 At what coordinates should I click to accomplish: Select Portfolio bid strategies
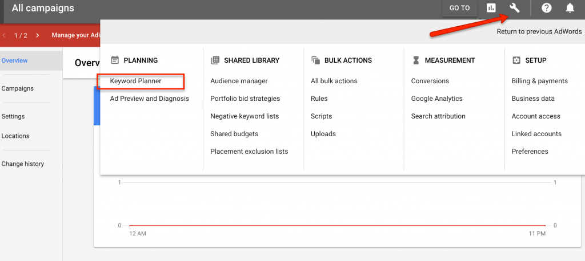click(245, 99)
